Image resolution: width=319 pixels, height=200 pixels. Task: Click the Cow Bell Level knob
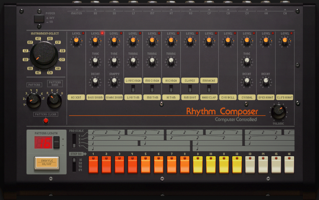pos(228,41)
